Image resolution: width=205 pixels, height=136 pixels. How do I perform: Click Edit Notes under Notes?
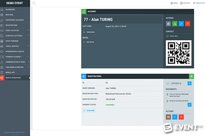pyautogui.click(x=89, y=42)
